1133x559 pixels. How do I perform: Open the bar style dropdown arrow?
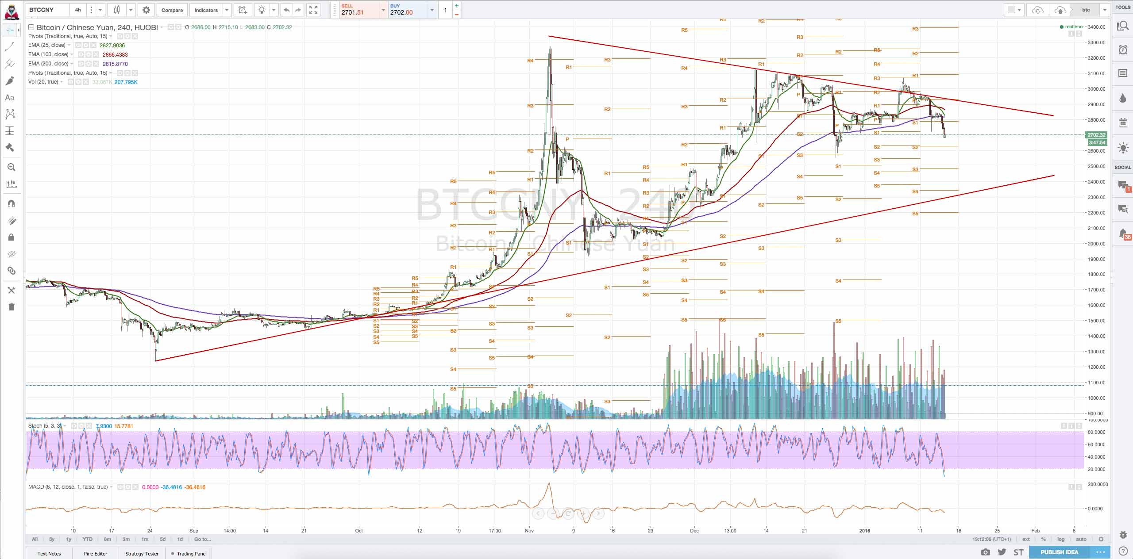(x=131, y=10)
